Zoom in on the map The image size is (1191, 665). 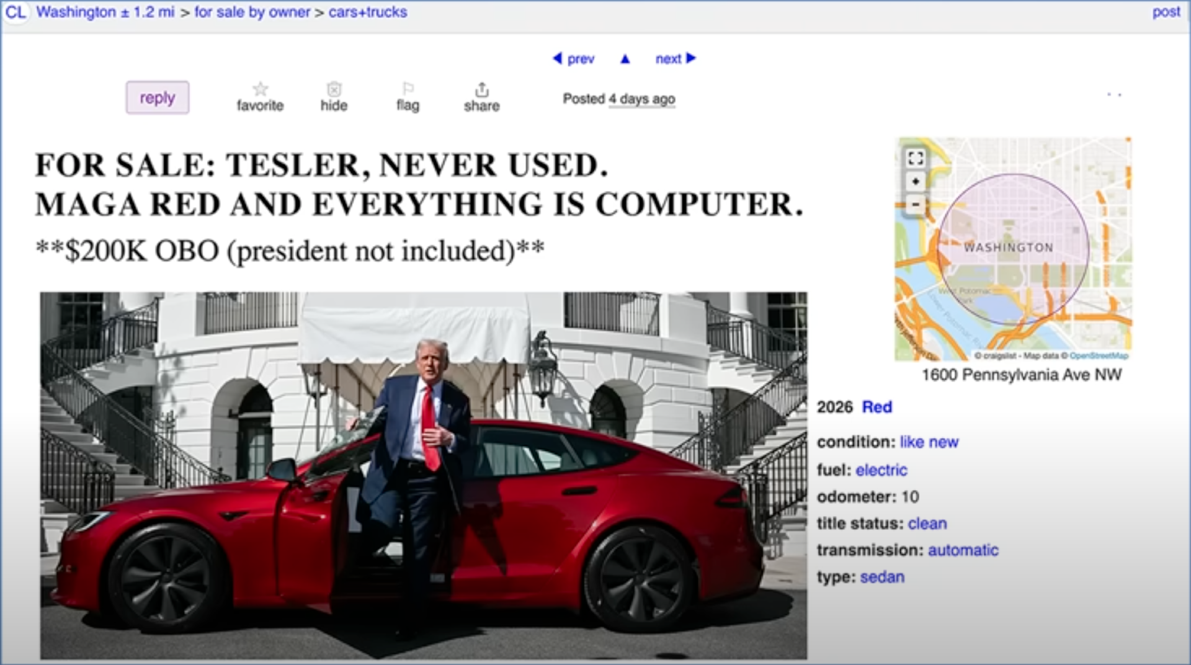[x=915, y=181]
